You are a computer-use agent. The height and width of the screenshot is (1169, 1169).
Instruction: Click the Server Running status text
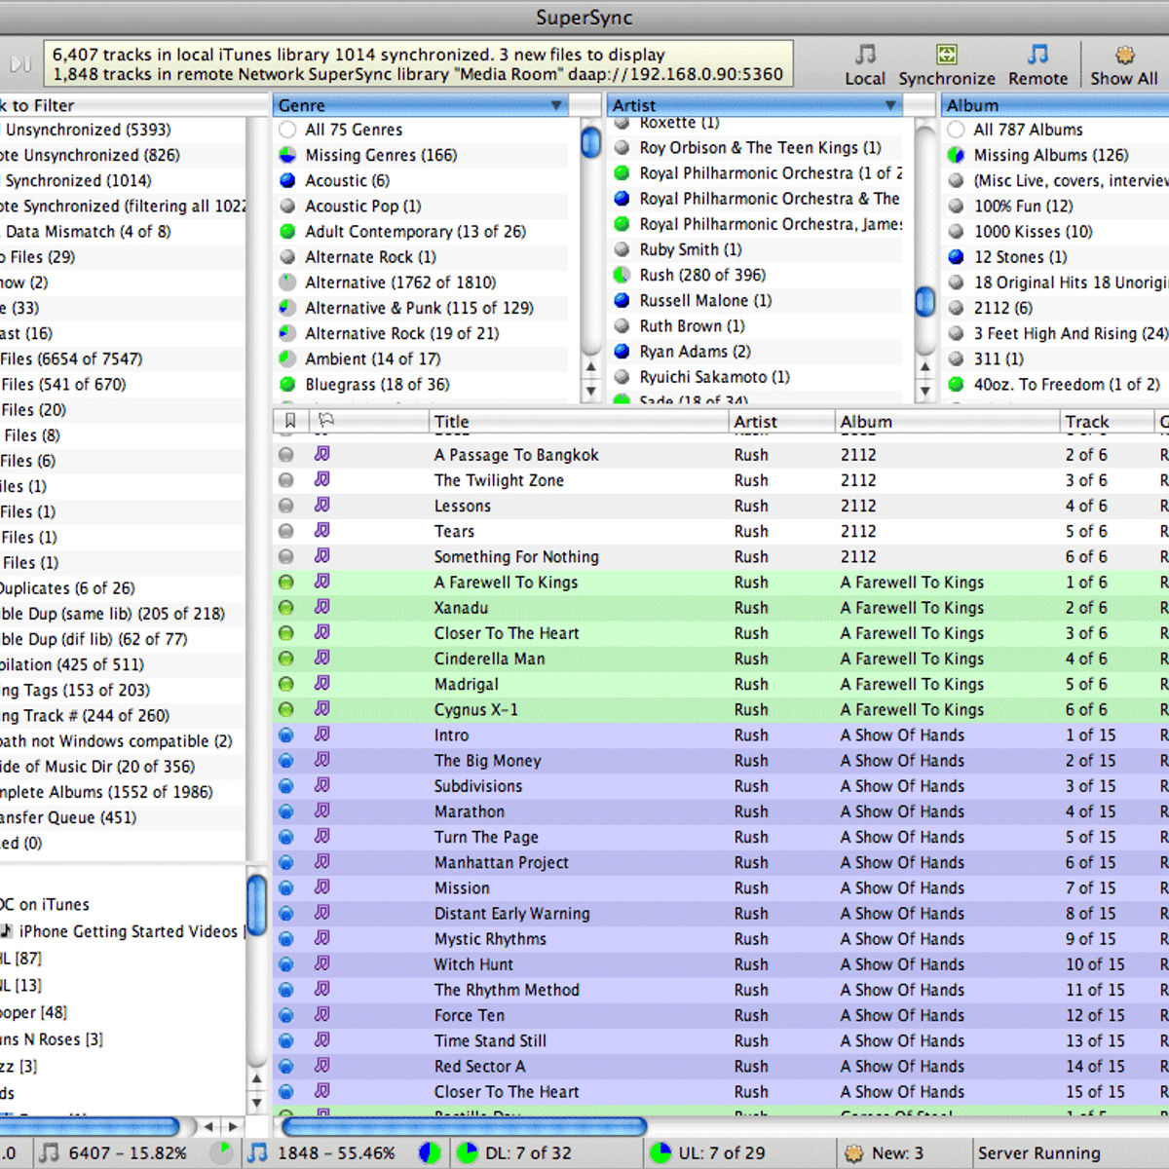click(x=1038, y=1153)
